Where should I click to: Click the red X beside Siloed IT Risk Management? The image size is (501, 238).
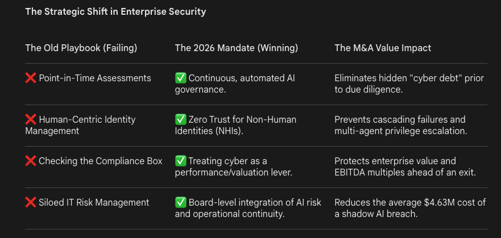coord(31,203)
